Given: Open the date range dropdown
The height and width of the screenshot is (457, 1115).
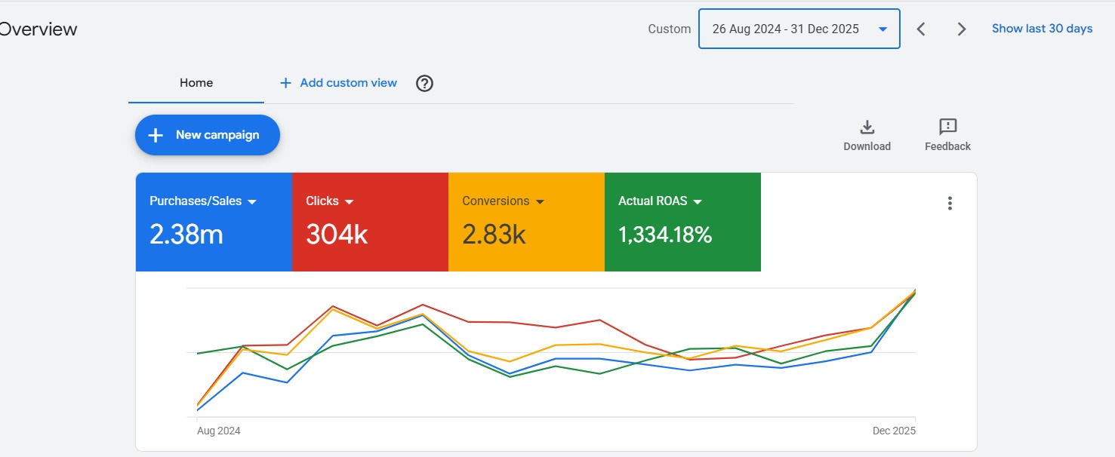Looking at the screenshot, I should pos(799,29).
